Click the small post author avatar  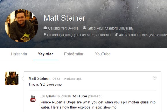(x=12, y=78)
